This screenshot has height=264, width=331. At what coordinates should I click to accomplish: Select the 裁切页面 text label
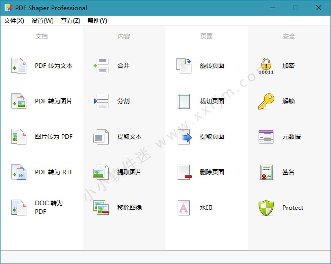212,101
